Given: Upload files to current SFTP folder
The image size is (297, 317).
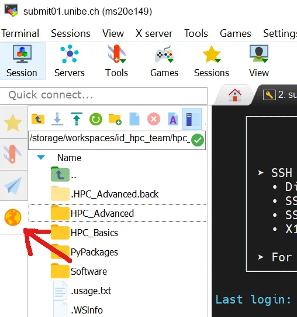Looking at the screenshot, I should pos(77,119).
